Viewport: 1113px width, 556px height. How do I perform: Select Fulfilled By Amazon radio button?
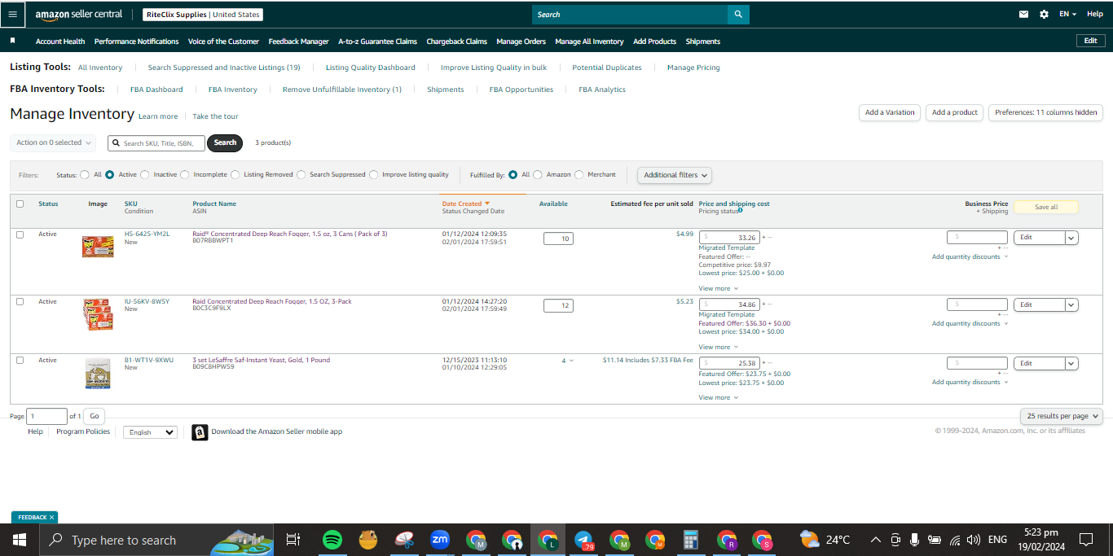coord(537,174)
